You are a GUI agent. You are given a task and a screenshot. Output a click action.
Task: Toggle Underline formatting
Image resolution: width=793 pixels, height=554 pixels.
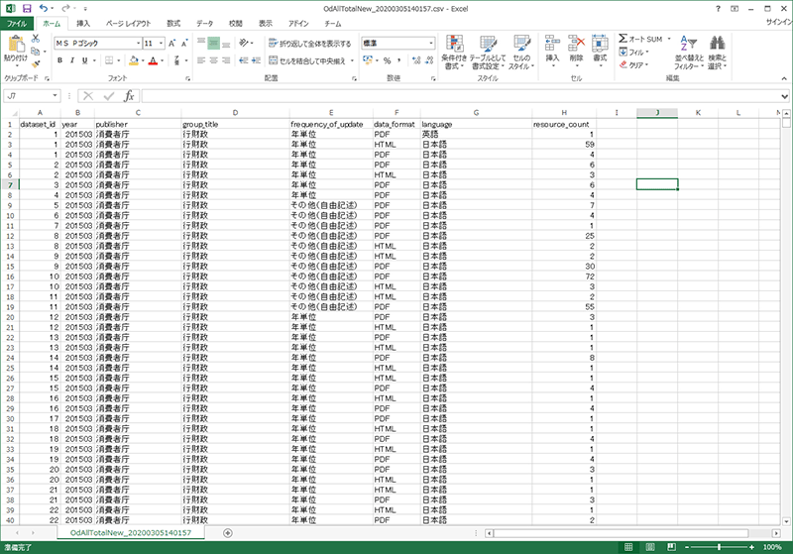point(84,60)
